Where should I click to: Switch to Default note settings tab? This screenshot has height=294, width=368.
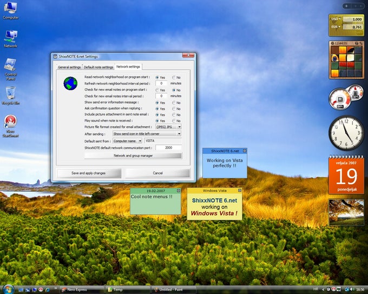98,67
